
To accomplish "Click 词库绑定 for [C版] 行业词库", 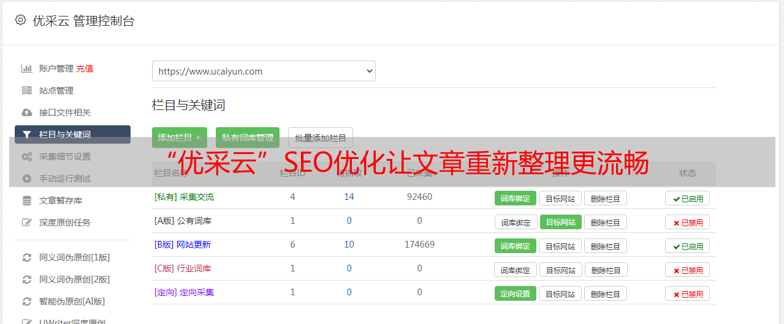I will click(x=516, y=270).
